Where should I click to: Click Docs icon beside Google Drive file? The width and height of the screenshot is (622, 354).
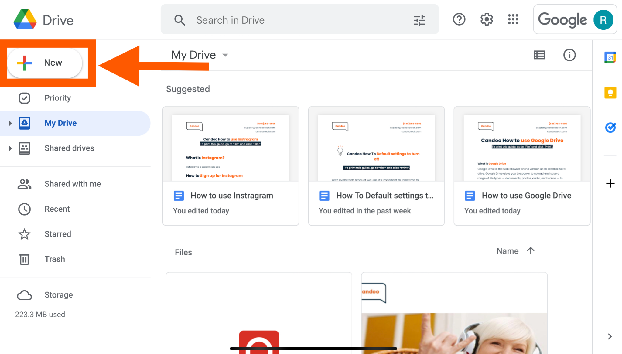470,196
